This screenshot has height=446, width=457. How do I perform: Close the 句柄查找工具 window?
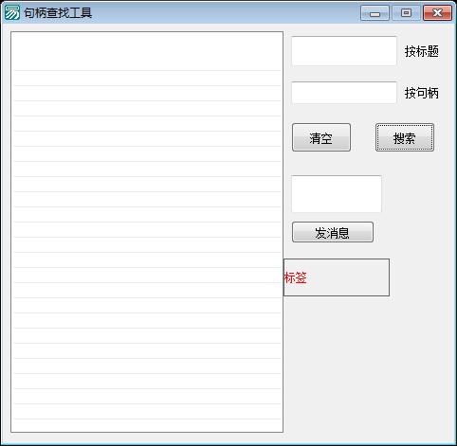click(437, 13)
